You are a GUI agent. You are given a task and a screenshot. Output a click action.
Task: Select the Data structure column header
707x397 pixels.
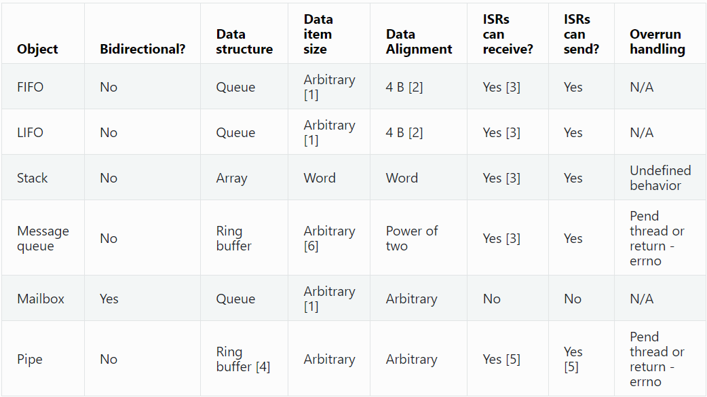click(x=244, y=41)
